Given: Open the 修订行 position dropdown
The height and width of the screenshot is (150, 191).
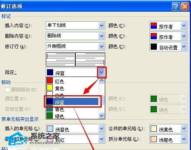Looking at the screenshot, I should 102,46.
